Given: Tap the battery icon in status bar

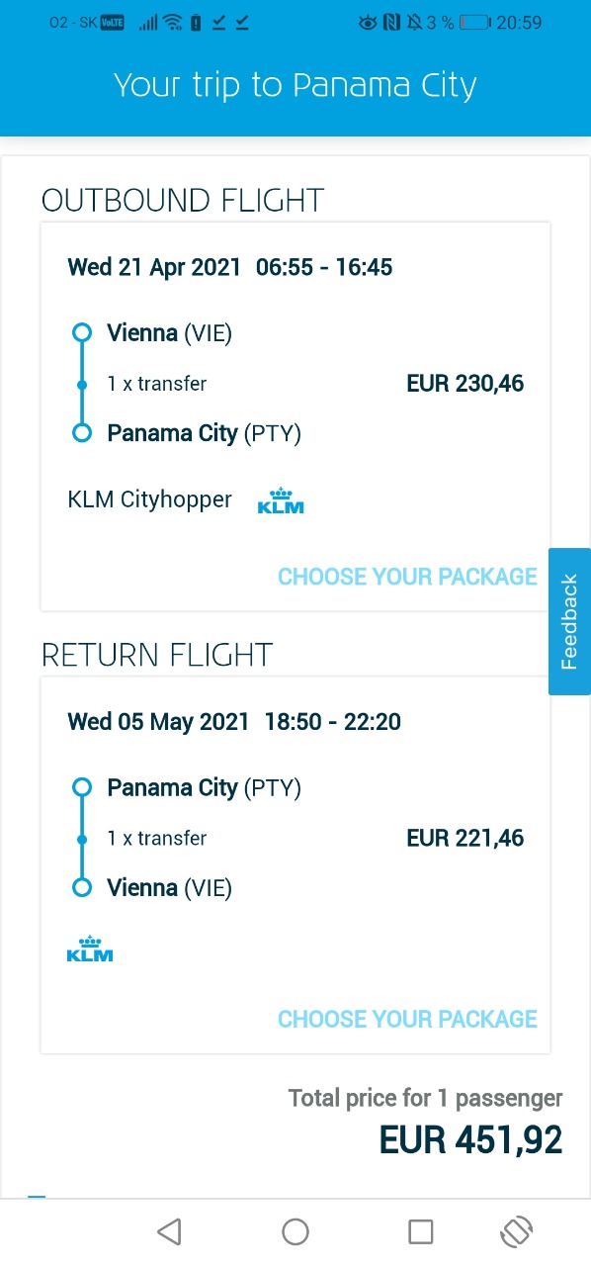Looking at the screenshot, I should (475, 22).
